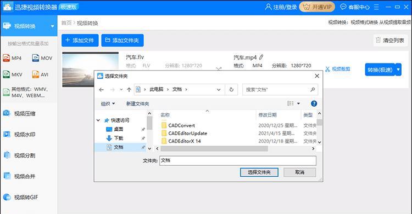The height and width of the screenshot is (214, 412).
Task: Click the 文件夹 name input field
Action: click(x=238, y=160)
